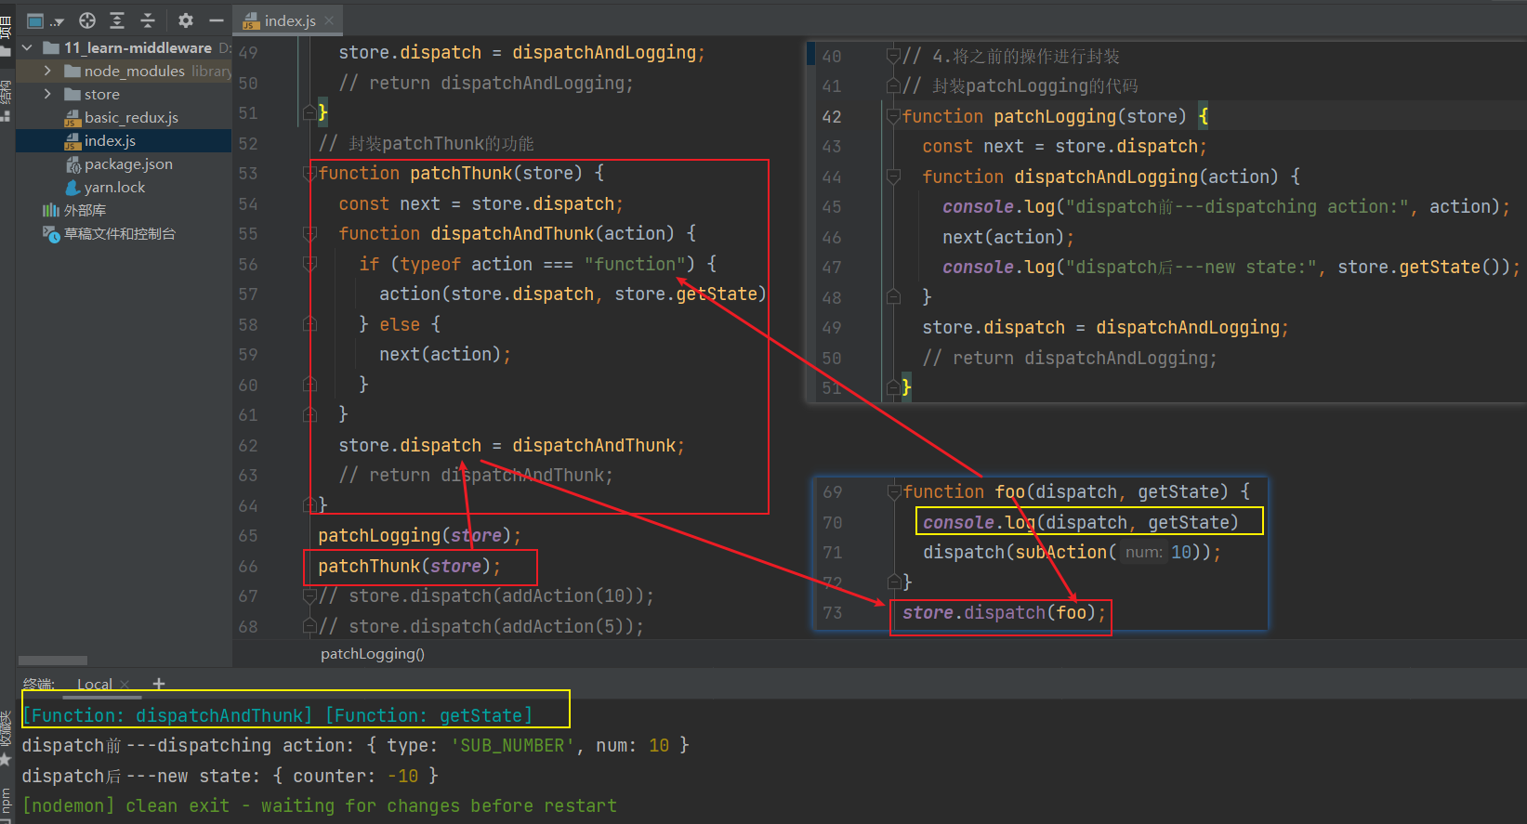
Task: Open project panel gear settings
Action: [186, 20]
